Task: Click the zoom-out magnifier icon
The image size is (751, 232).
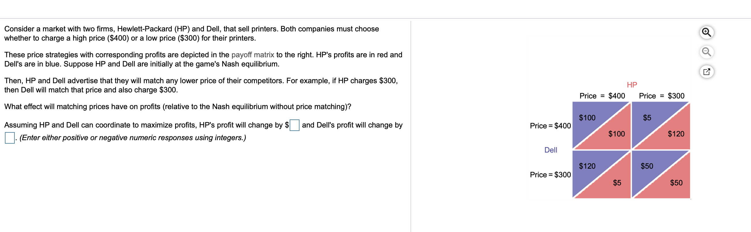Action: pyautogui.click(x=706, y=52)
